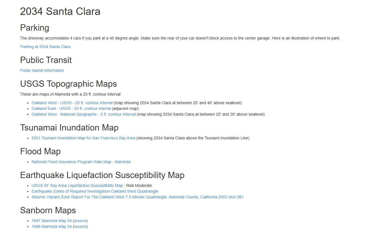Open USGS SF Bay Area Liquefaction Susceptibility Map
Image resolution: width=367 pixels, height=229 pixels.
pos(77,185)
